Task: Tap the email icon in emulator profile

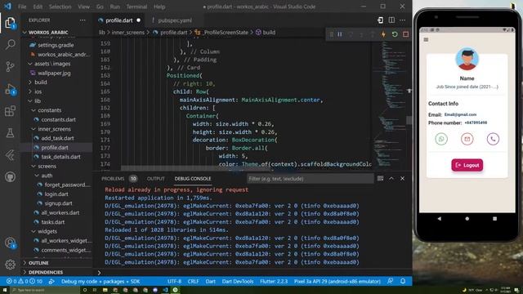Action: pyautogui.click(x=467, y=139)
